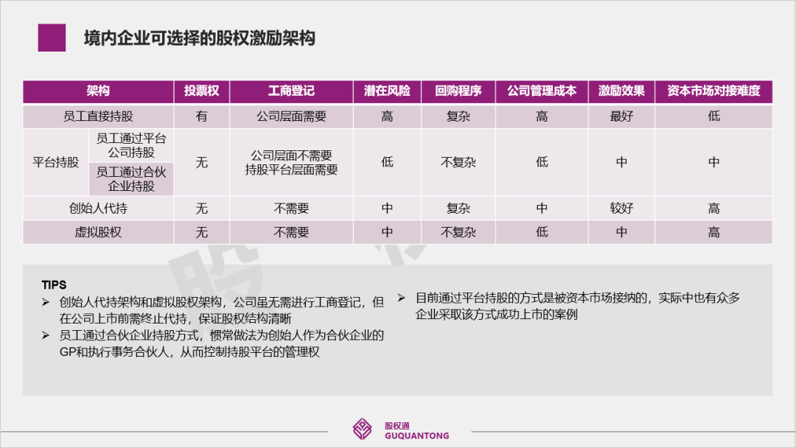796x448 pixels.
Task: Select the TIPS heading
Action: point(54,285)
